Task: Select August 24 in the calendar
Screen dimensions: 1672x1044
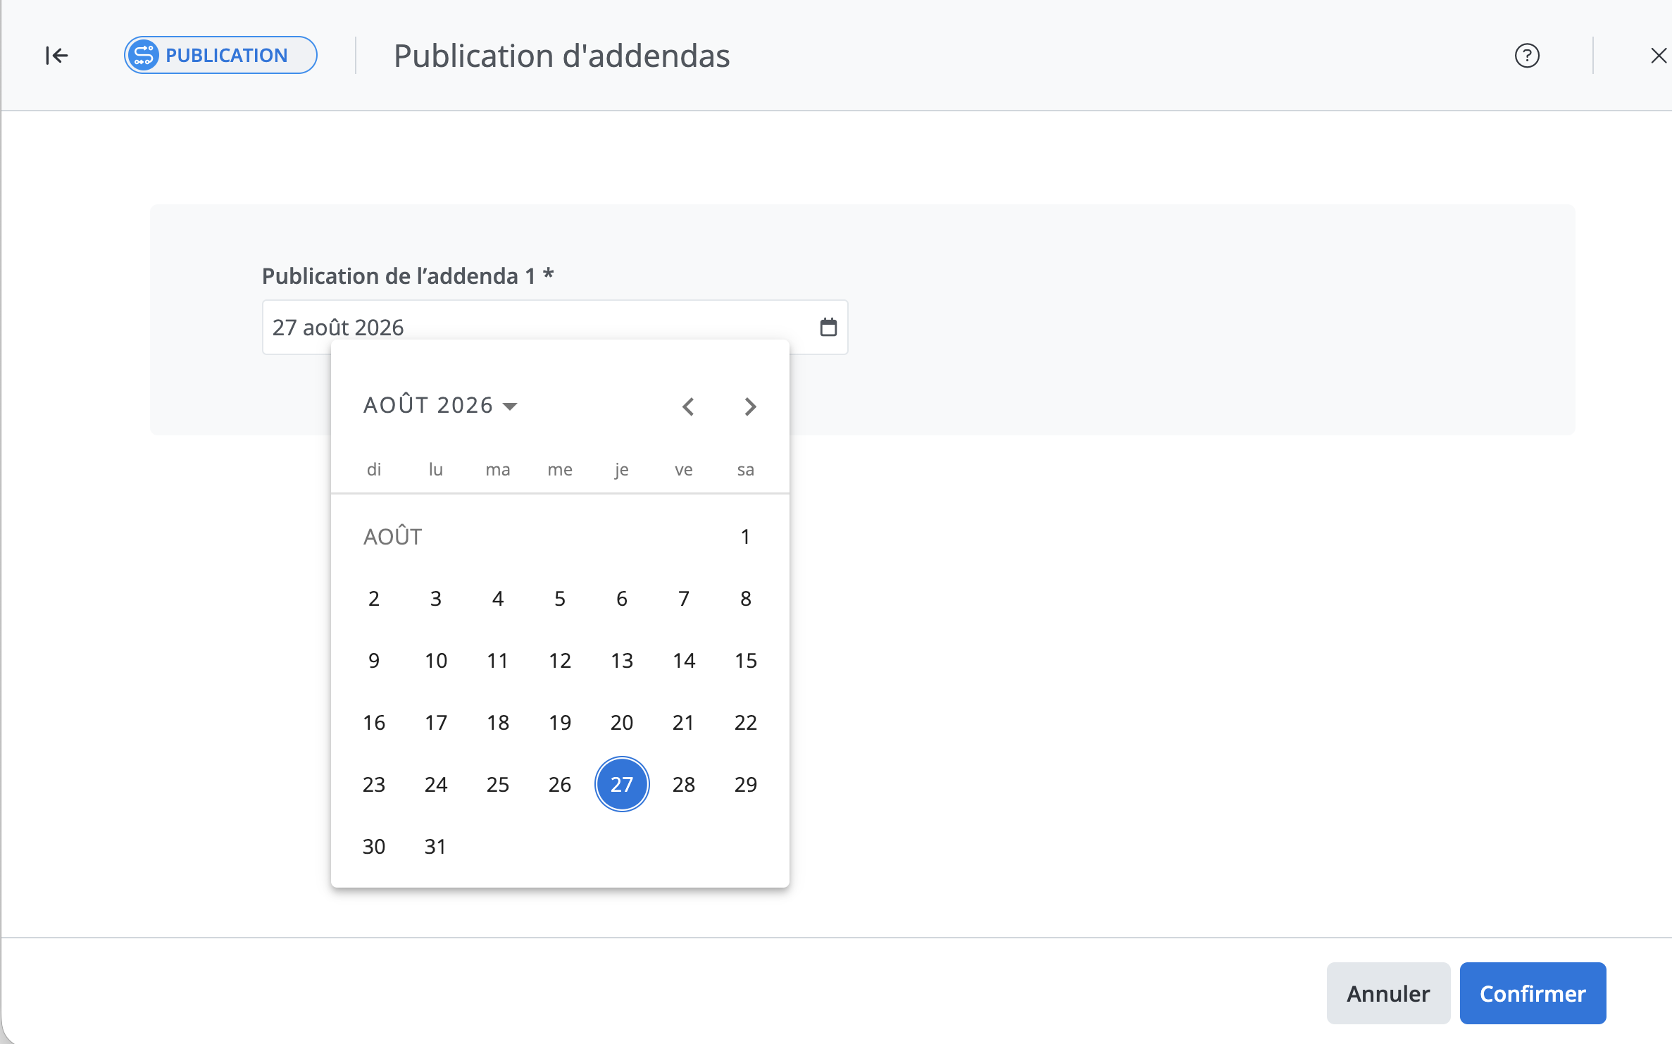Action: 436,785
